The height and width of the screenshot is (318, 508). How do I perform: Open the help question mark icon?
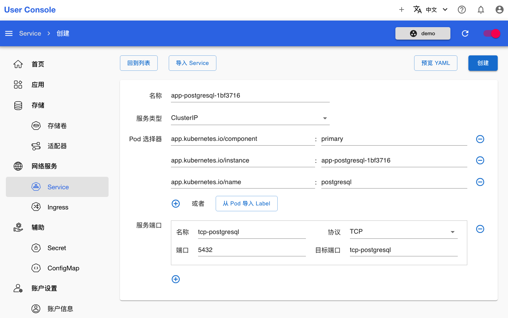(462, 10)
